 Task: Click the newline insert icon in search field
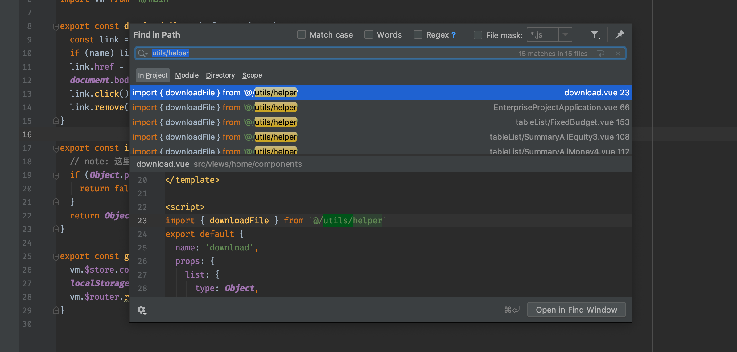coord(601,54)
